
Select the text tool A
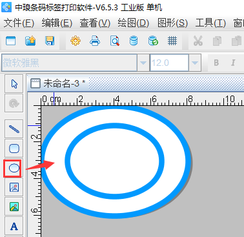(14, 226)
